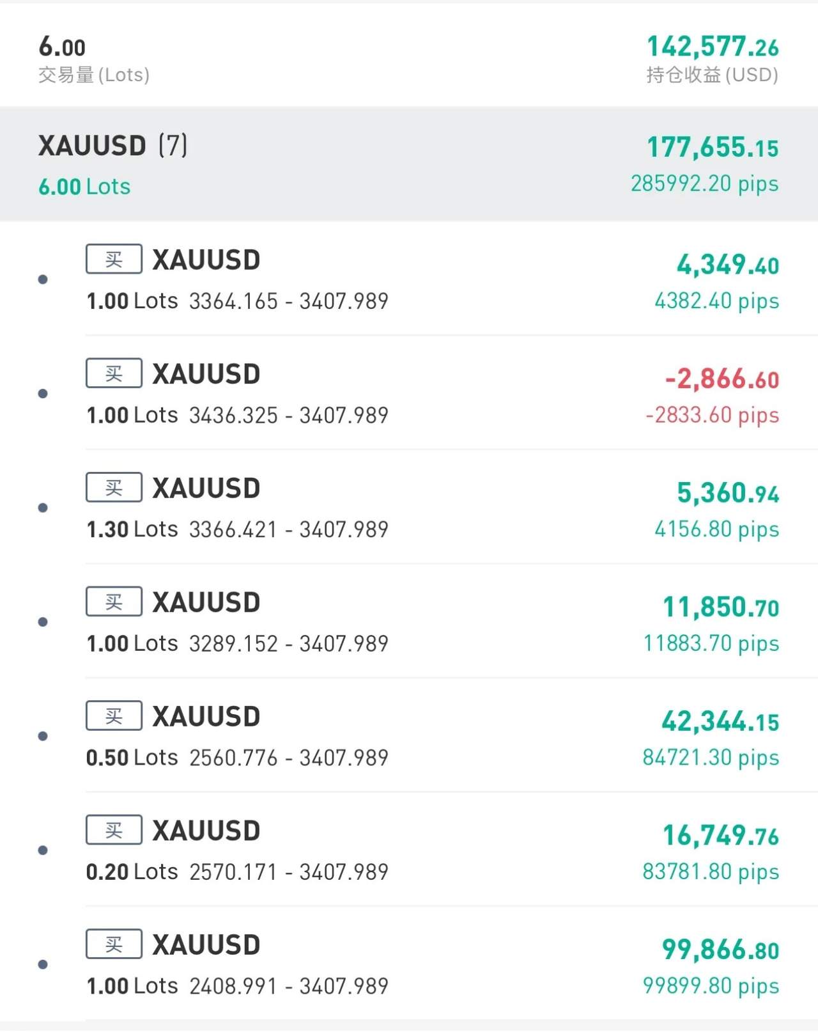The width and height of the screenshot is (818, 1032).
Task: Tap the total trading volume 6.00 summary
Action: [62, 47]
